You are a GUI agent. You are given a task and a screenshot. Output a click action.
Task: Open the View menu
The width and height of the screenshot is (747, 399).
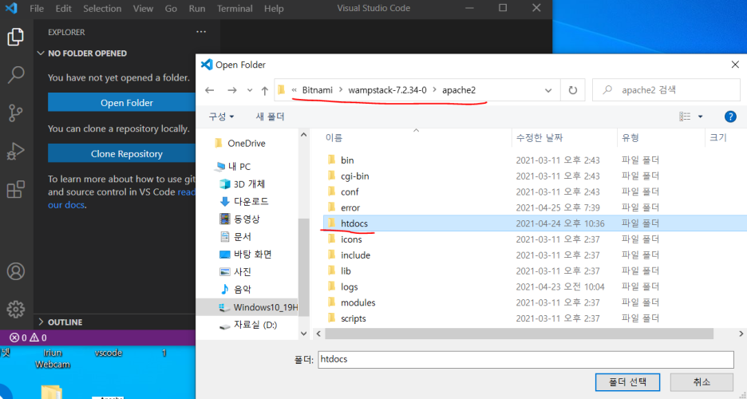tap(143, 9)
